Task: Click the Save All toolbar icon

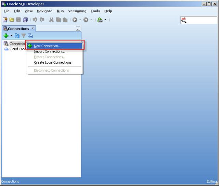Action: click(x=25, y=20)
